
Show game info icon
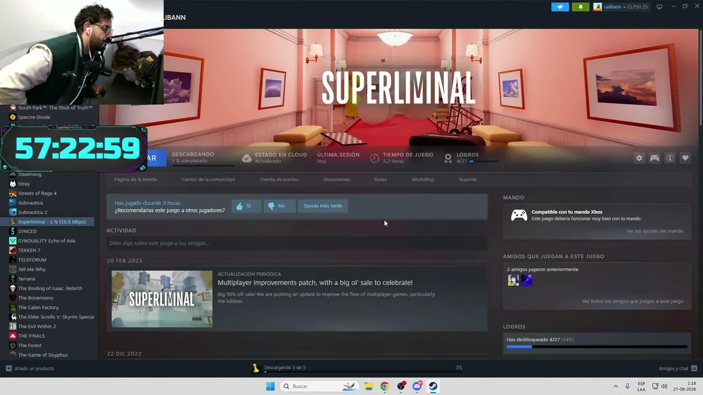click(670, 158)
